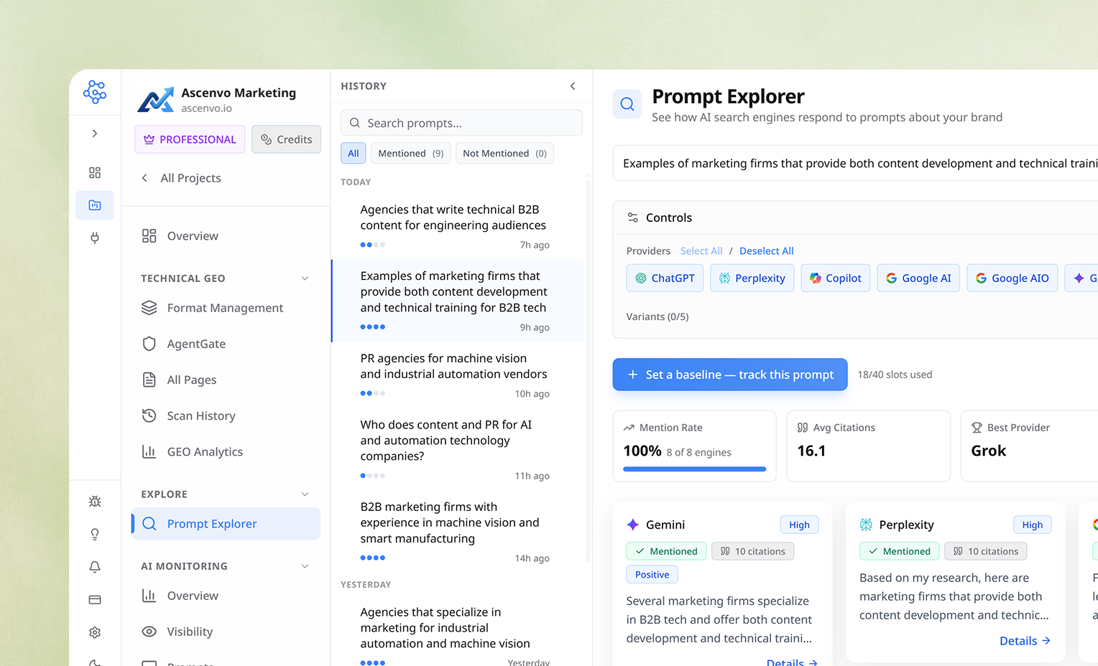Go back to All Projects
Image resolution: width=1098 pixels, height=666 pixels.
[181, 178]
